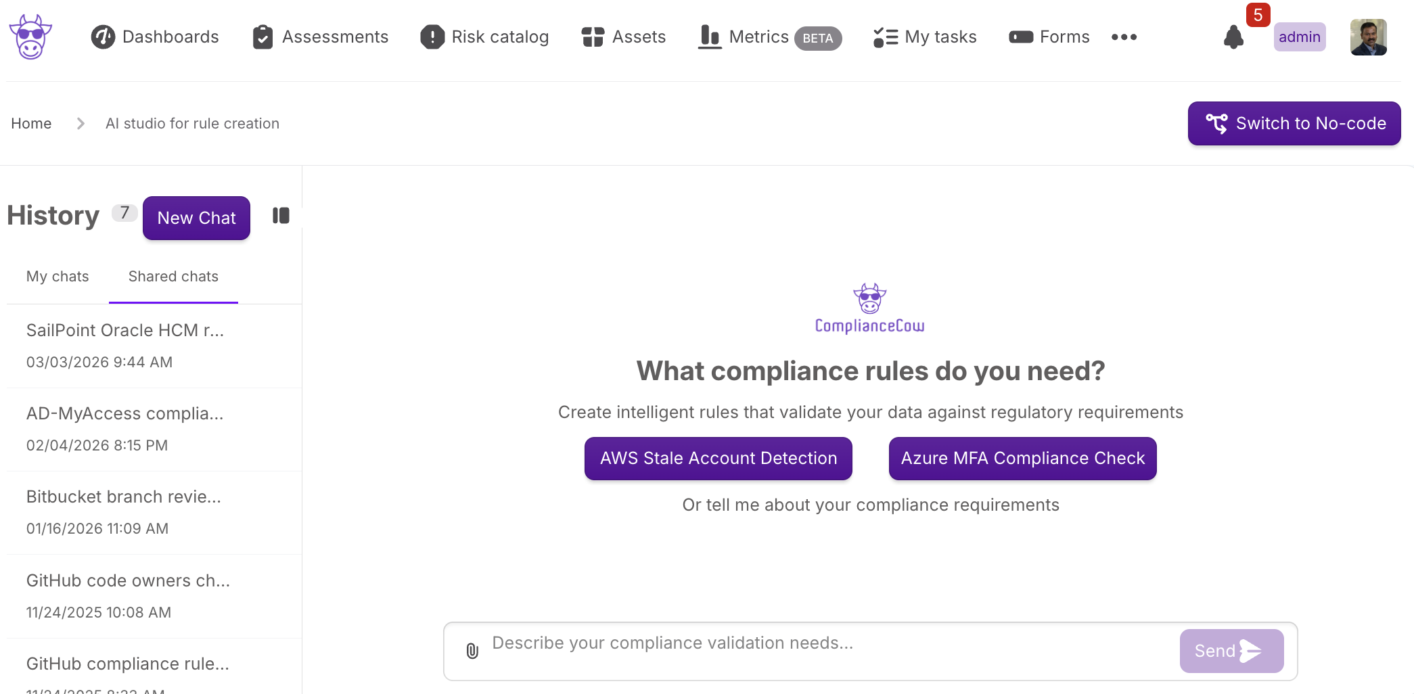Click the attachment paperclip icon
The height and width of the screenshot is (694, 1414).
point(472,651)
